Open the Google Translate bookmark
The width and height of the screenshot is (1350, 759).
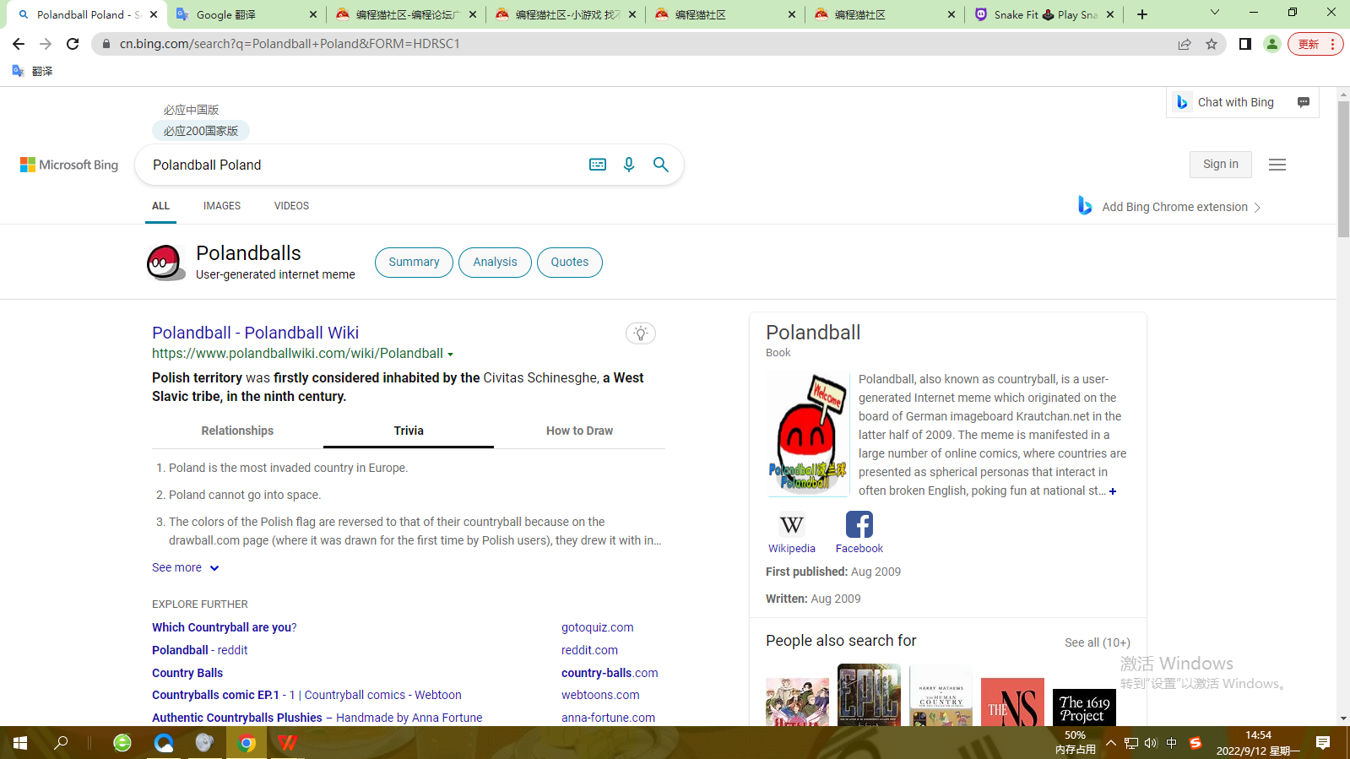point(32,71)
